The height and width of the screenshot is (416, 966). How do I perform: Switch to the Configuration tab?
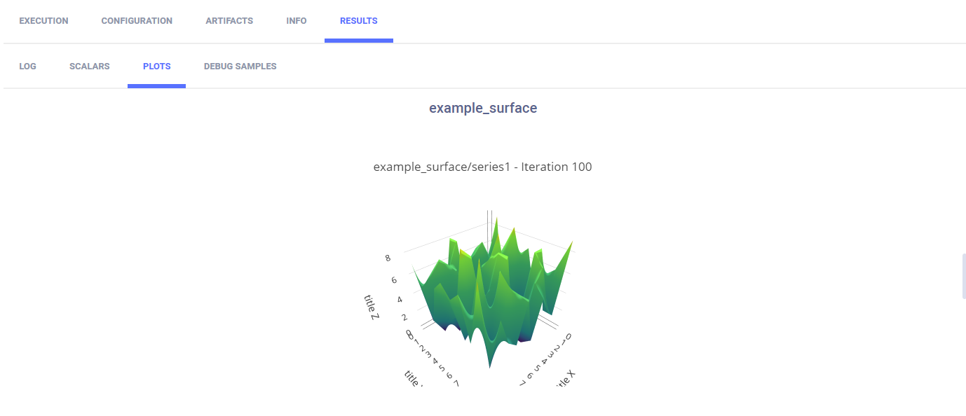(137, 21)
